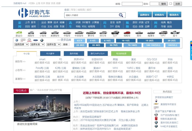Focus the 邮箱 email input field
192x131 pixels.
point(132,4)
